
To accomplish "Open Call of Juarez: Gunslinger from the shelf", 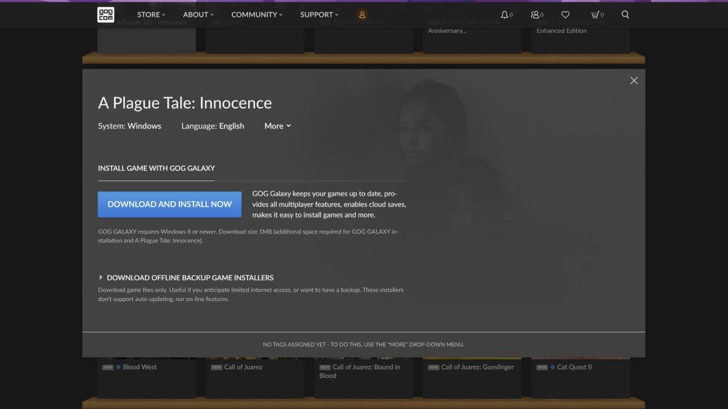I will (x=477, y=367).
